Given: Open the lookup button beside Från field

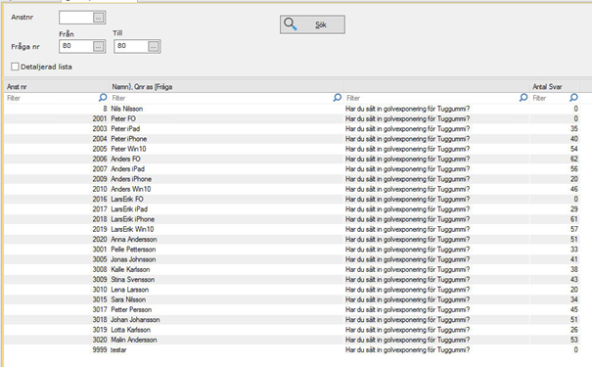Looking at the screenshot, I should coord(98,46).
